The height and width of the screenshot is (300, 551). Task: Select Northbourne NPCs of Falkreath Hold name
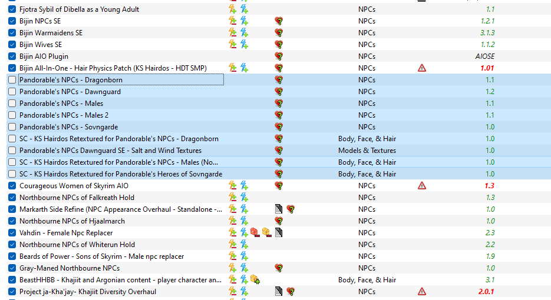point(77,198)
